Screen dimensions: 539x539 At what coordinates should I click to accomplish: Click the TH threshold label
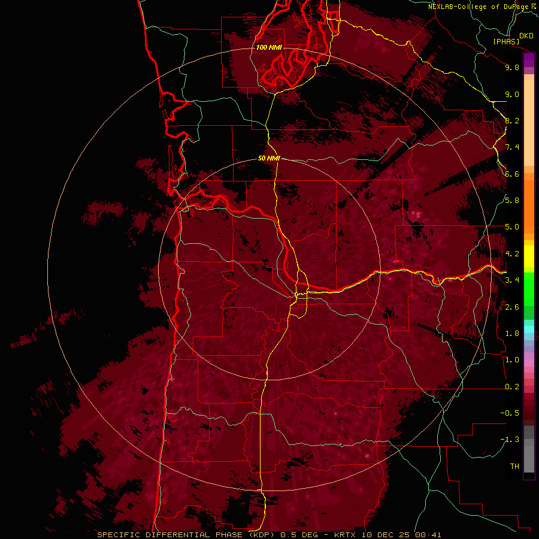[514, 467]
